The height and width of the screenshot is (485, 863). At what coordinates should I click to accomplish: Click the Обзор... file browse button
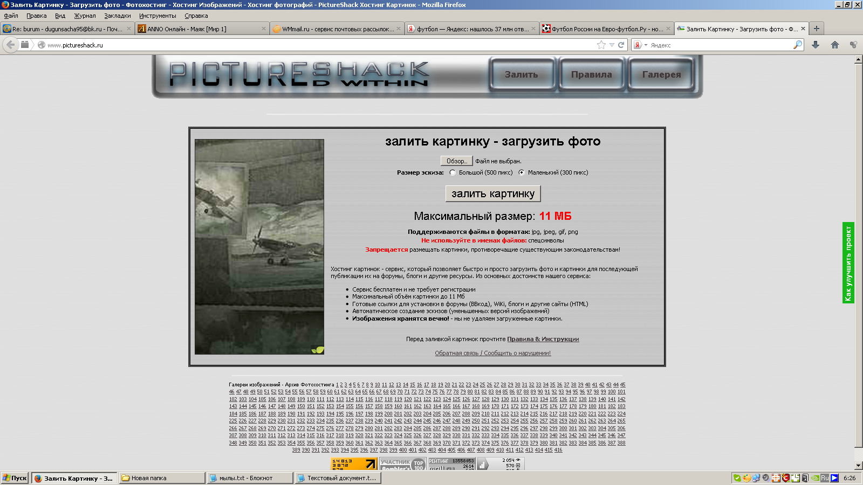456,161
